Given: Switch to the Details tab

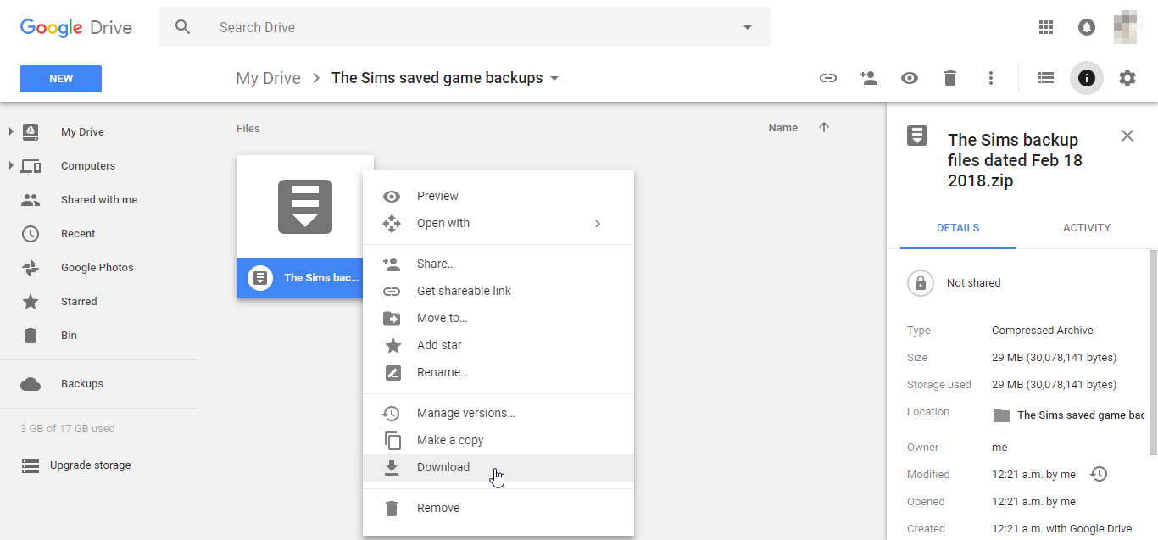Looking at the screenshot, I should 958,228.
